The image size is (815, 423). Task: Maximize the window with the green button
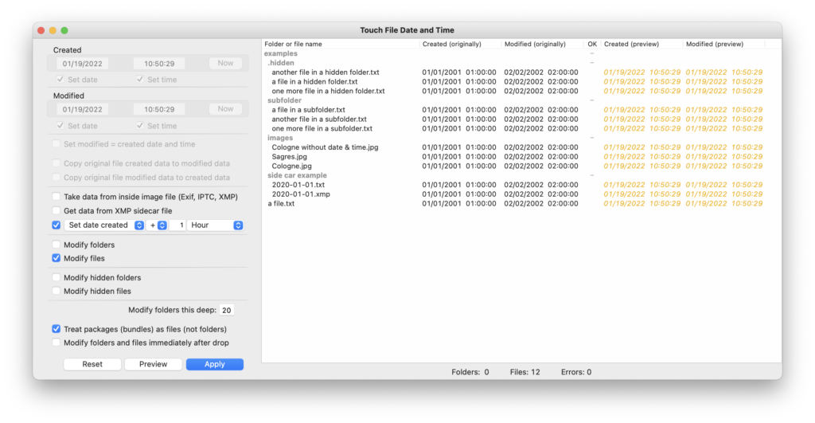64,30
